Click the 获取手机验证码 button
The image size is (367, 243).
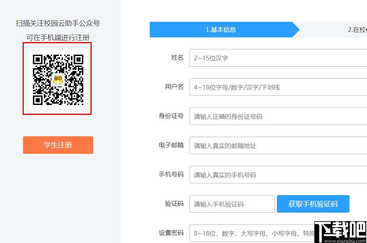(x=313, y=204)
